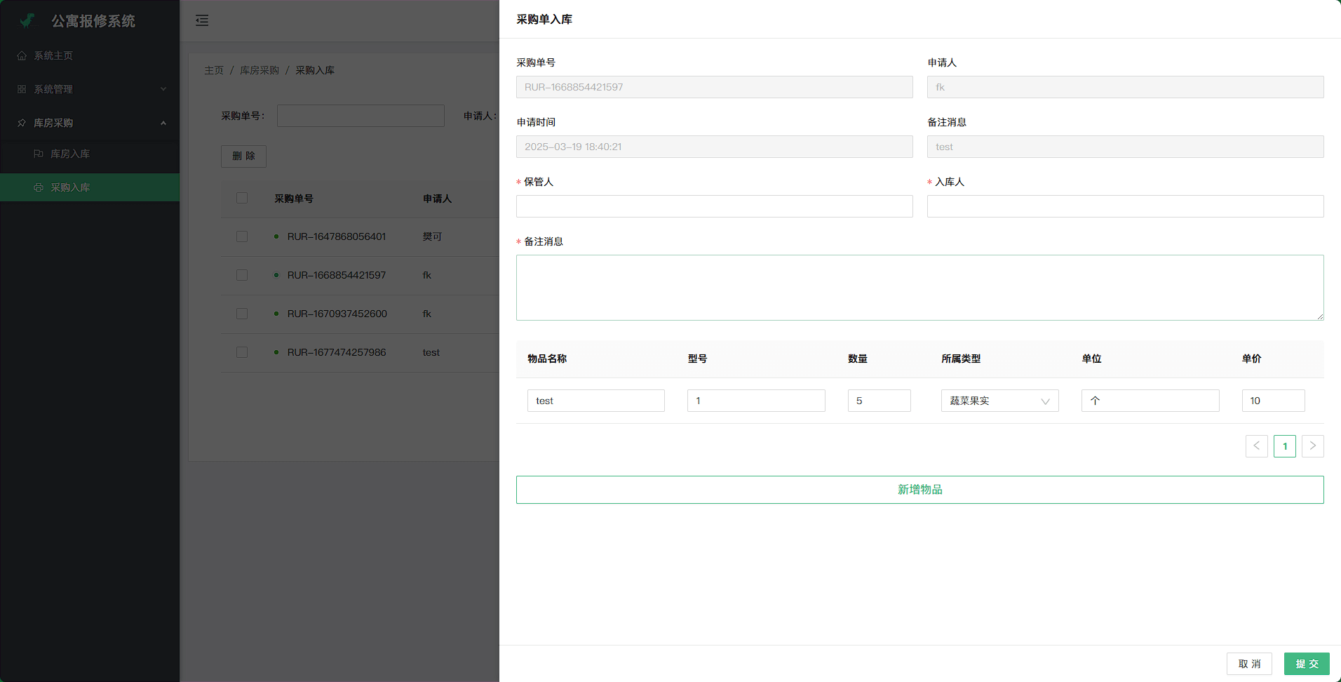Click the flag icon beside 库房入库

[x=39, y=154]
